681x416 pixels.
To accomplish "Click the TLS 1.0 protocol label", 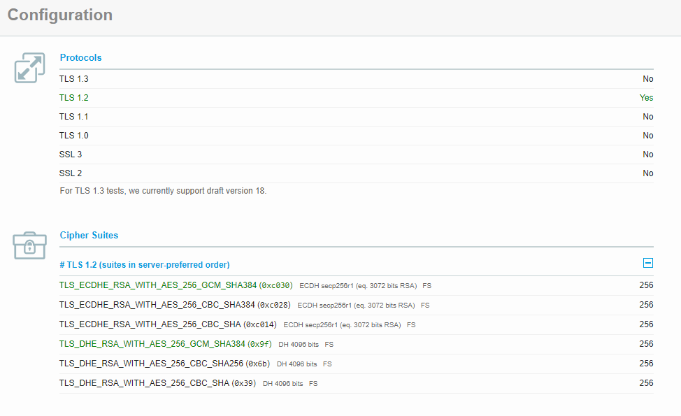I will pyautogui.click(x=74, y=136).
